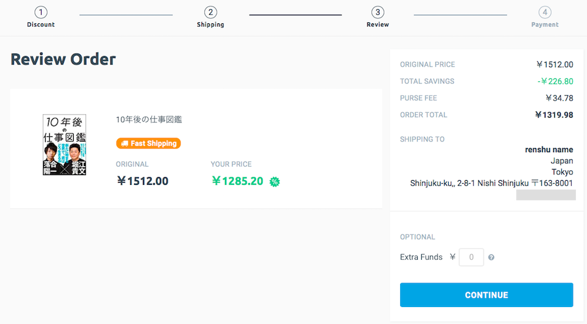Click the step 3 Review circle

pyautogui.click(x=378, y=12)
